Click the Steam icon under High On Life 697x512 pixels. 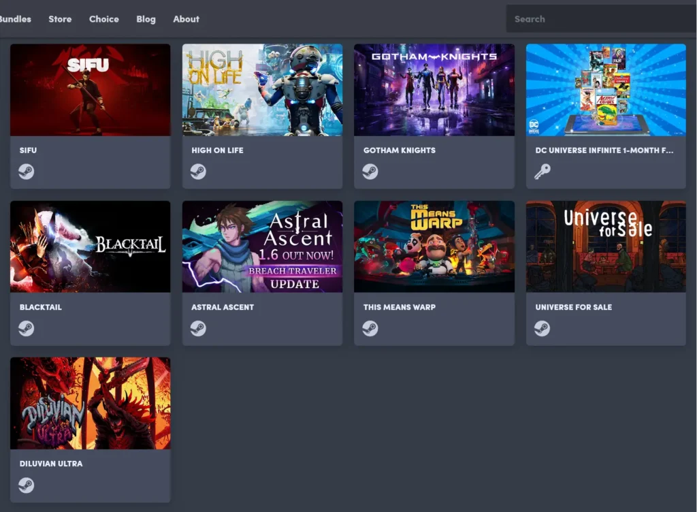tap(198, 172)
